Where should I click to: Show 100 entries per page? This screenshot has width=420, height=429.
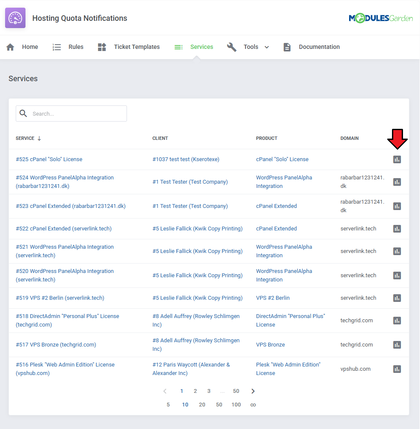pos(236,405)
